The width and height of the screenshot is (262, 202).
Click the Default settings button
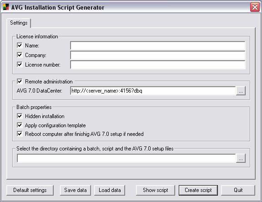(x=30, y=190)
